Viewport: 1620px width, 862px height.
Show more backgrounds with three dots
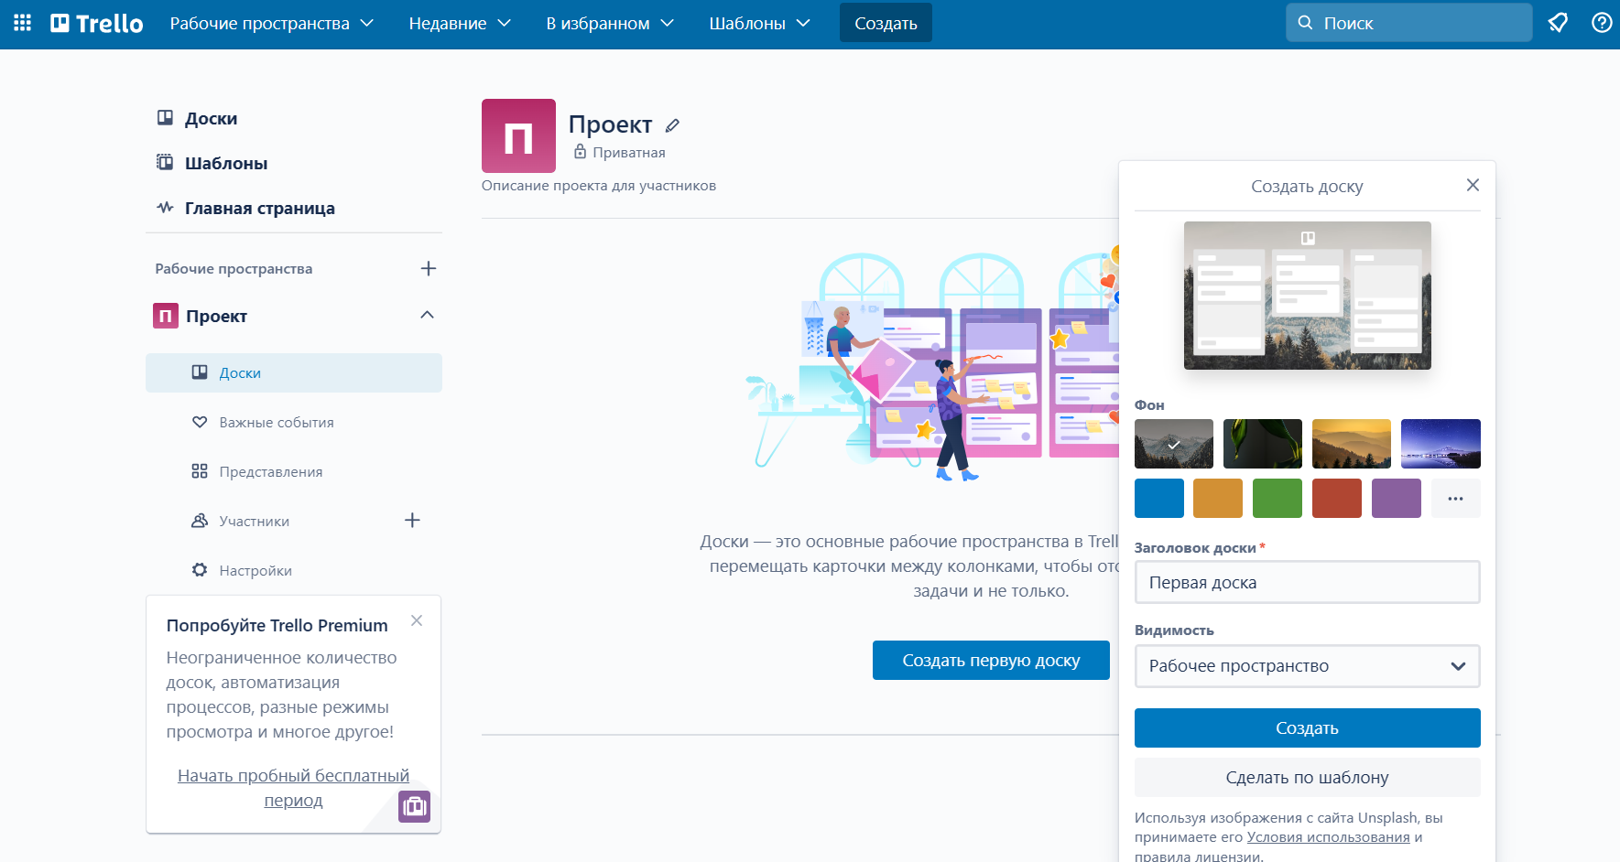tap(1456, 499)
